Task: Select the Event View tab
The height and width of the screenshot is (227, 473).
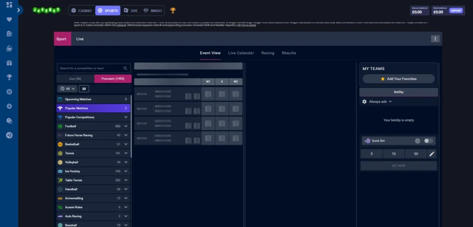Action: point(210,53)
